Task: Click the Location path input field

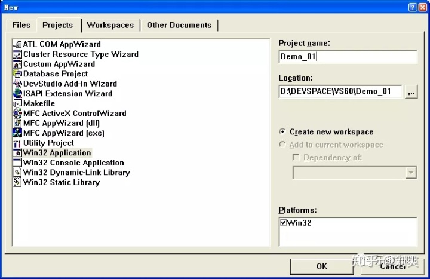Action: (340, 91)
